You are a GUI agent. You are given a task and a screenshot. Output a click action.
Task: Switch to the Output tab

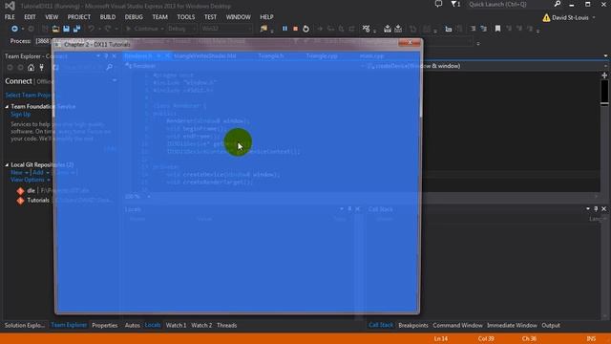click(x=551, y=325)
